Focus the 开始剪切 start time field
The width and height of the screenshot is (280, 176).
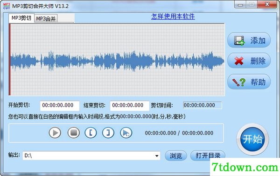pos(60,105)
